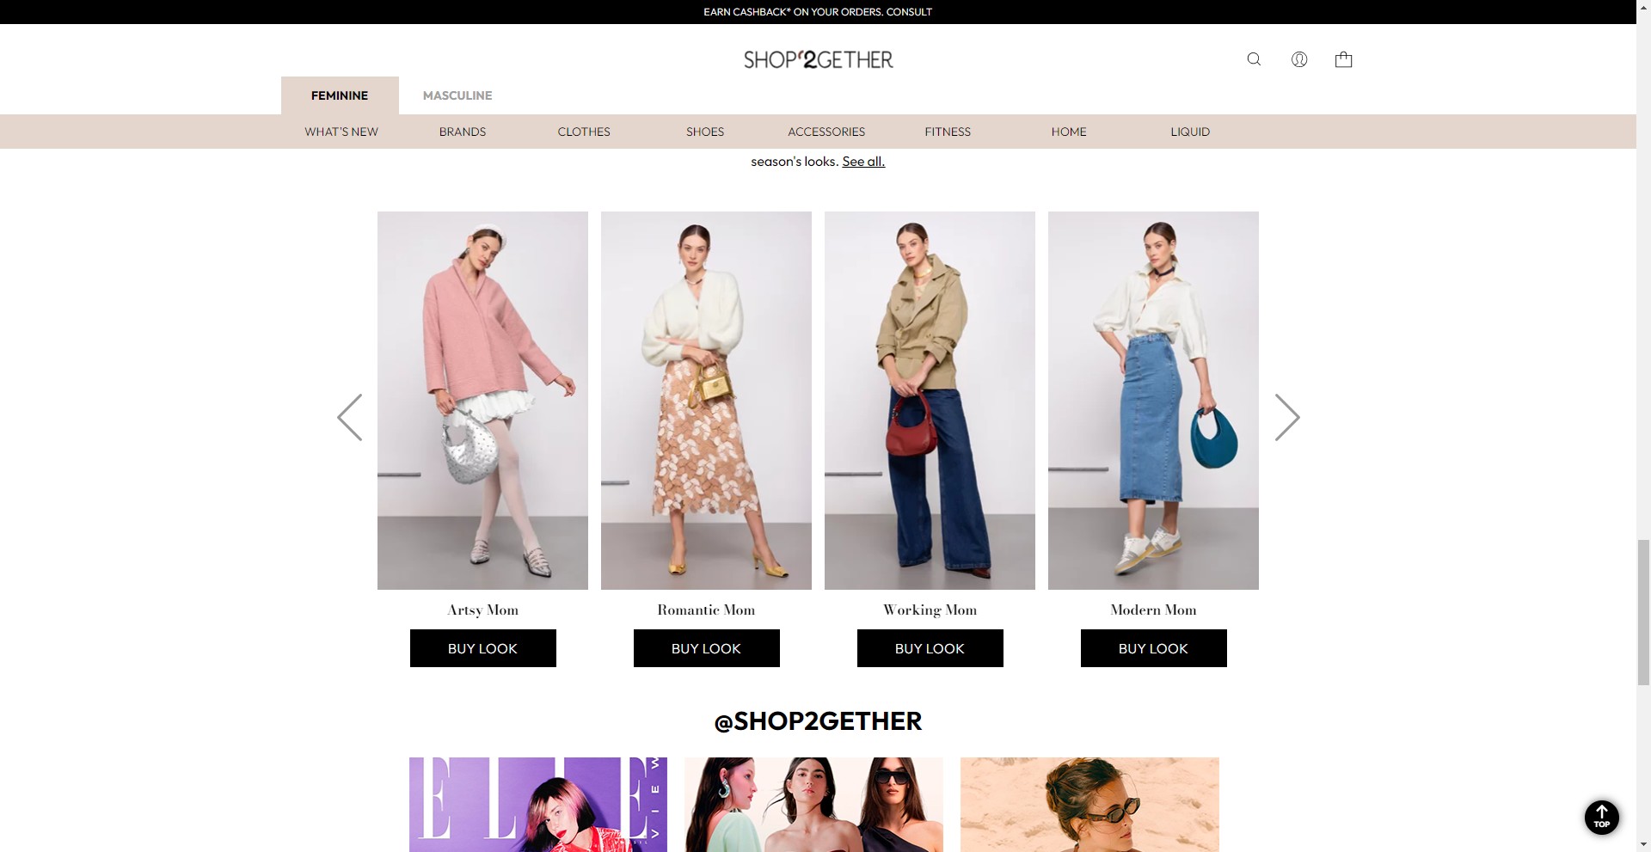Switch to the Masculine tab
The width and height of the screenshot is (1651, 852).
[457, 95]
